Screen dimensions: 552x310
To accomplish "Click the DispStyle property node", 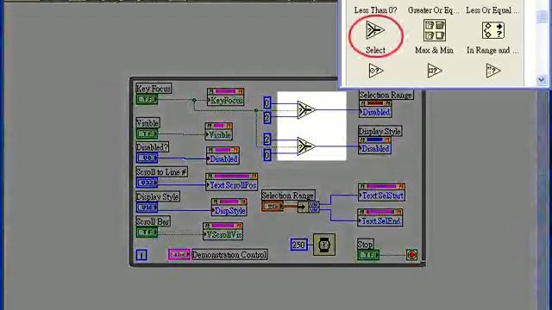I will [x=229, y=207].
